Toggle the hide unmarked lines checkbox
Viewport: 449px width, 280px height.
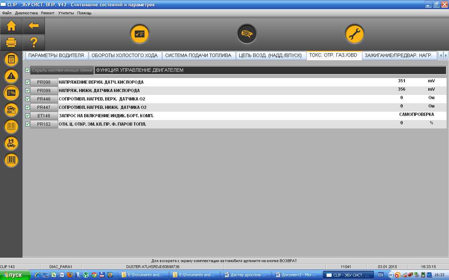click(x=28, y=70)
